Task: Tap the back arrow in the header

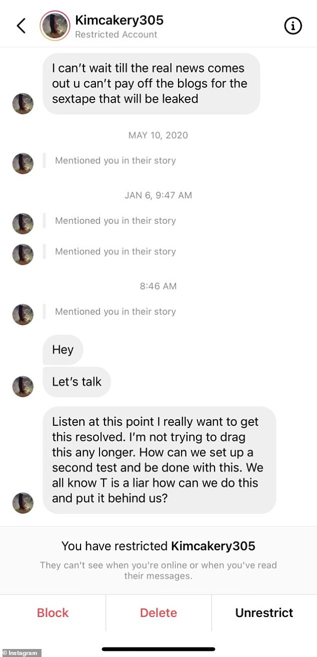Action: [21, 26]
